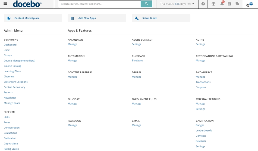
Task: Focus the search courses input field
Action: 100,4
